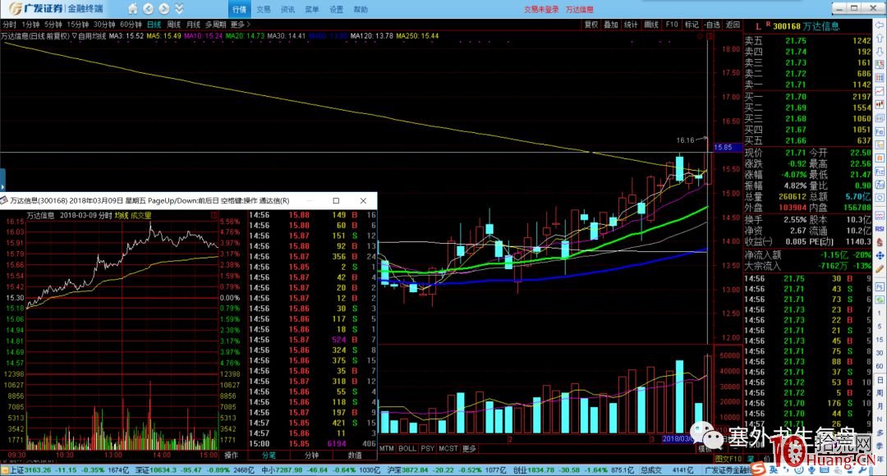Click the red diamond icon above chart
887x476 pixels.
(x=701, y=36)
